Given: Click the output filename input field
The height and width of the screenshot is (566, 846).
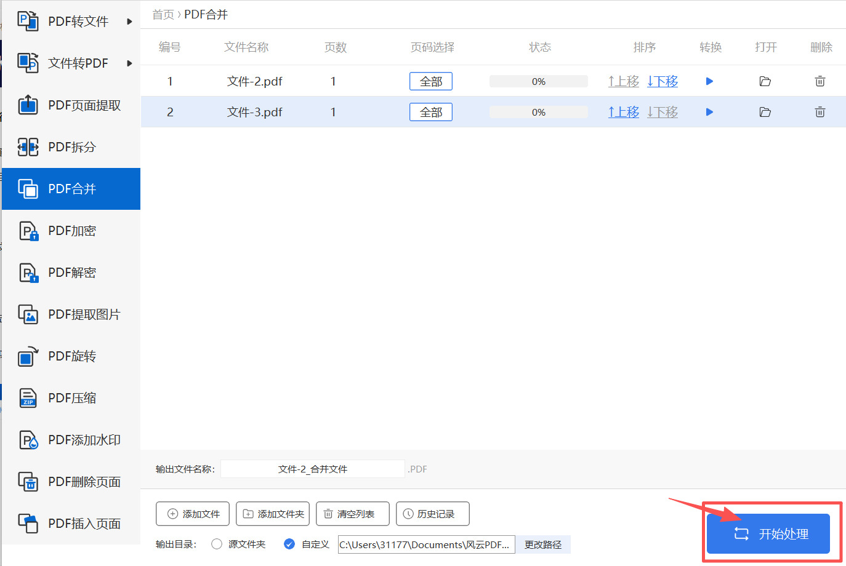Looking at the screenshot, I should coord(312,468).
